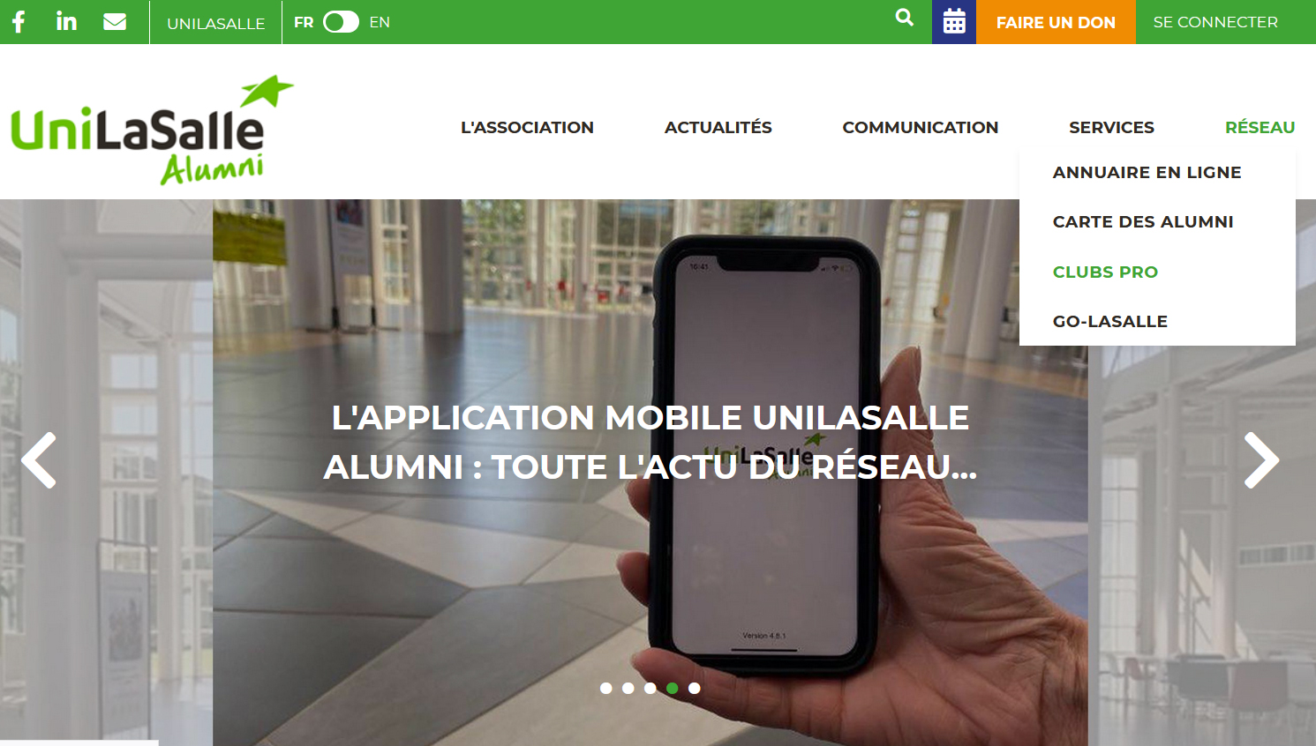Click the envelope contact icon
This screenshot has width=1316, height=746.
coord(115,22)
